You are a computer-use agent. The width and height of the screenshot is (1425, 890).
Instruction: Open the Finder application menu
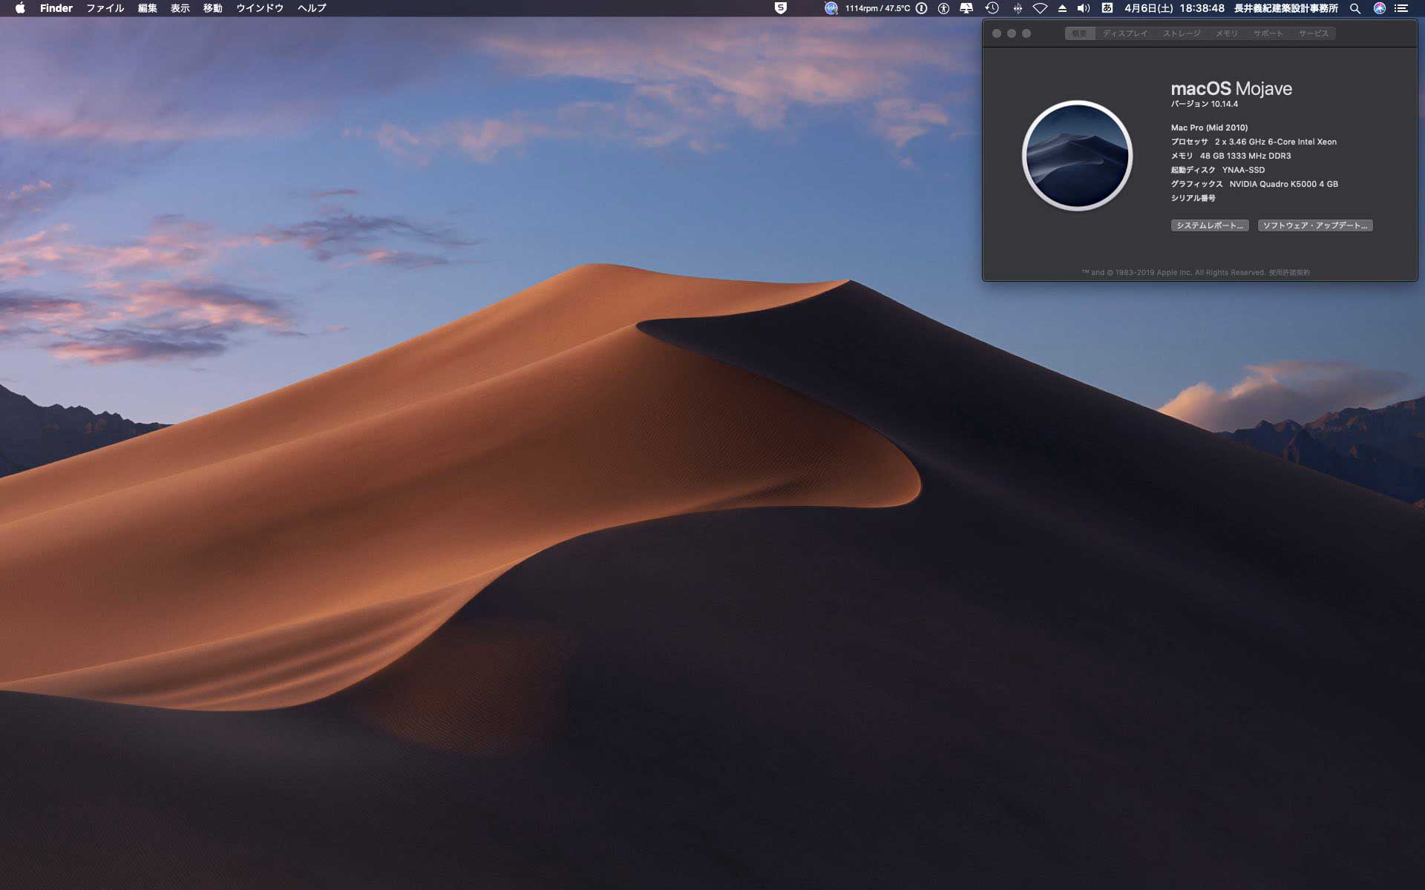tap(56, 8)
